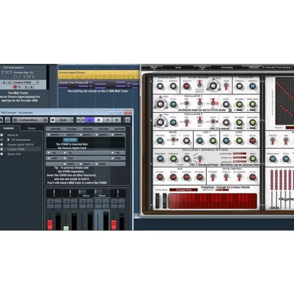The image size is (294, 294).
Task: Click the VLS 5000 insert slot
Action: click(x=70, y=140)
